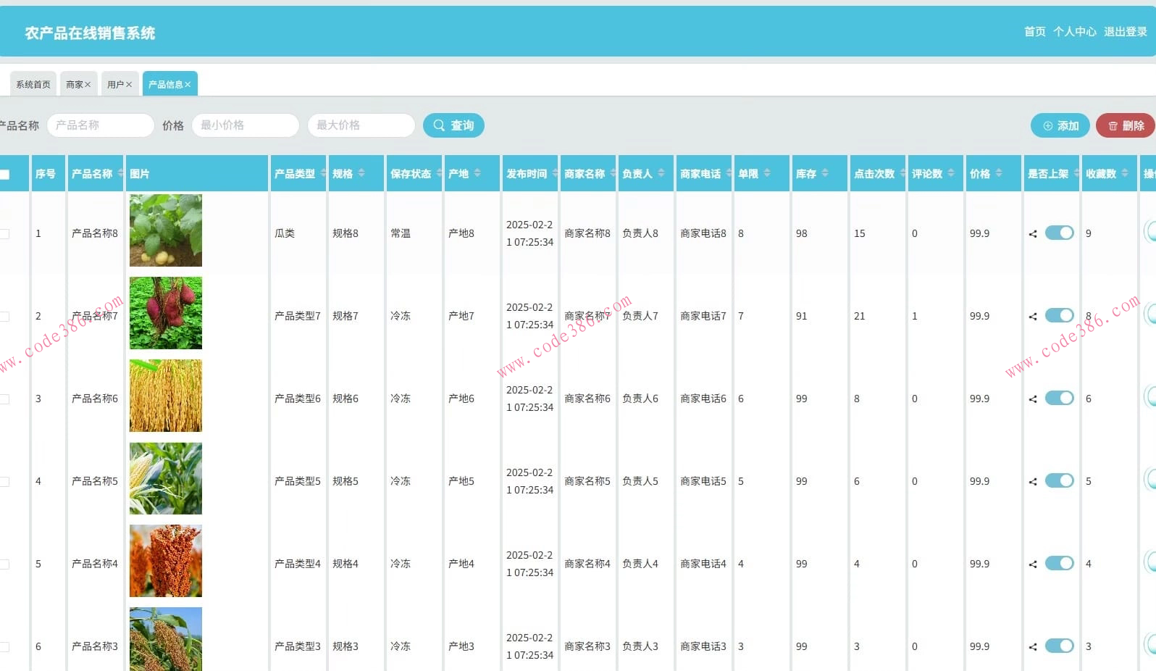Click 产地5 cell

461,481
